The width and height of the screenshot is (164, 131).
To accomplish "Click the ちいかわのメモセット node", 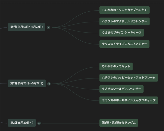I will click(x=116, y=67).
